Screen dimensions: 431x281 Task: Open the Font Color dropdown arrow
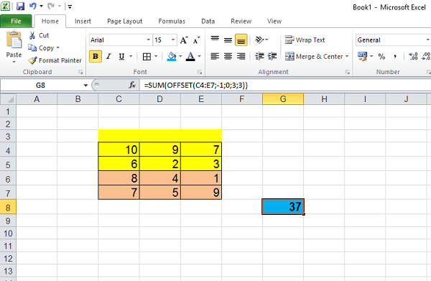click(x=199, y=56)
